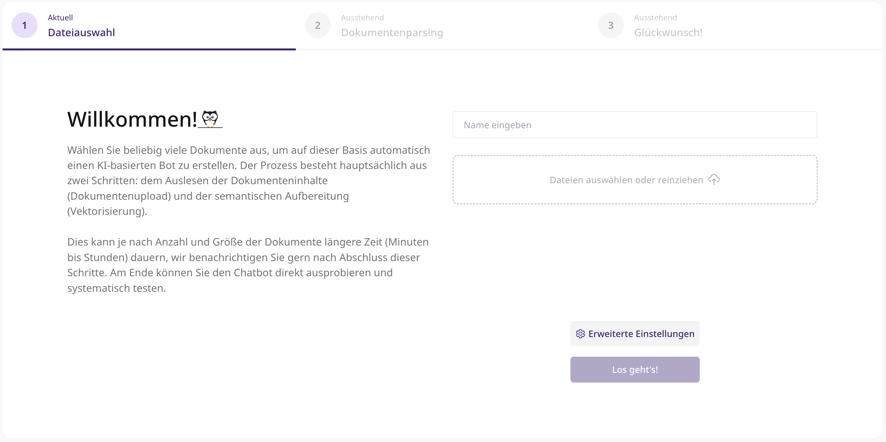Click the step 1 circle icon
This screenshot has height=442, width=886.
(25, 25)
